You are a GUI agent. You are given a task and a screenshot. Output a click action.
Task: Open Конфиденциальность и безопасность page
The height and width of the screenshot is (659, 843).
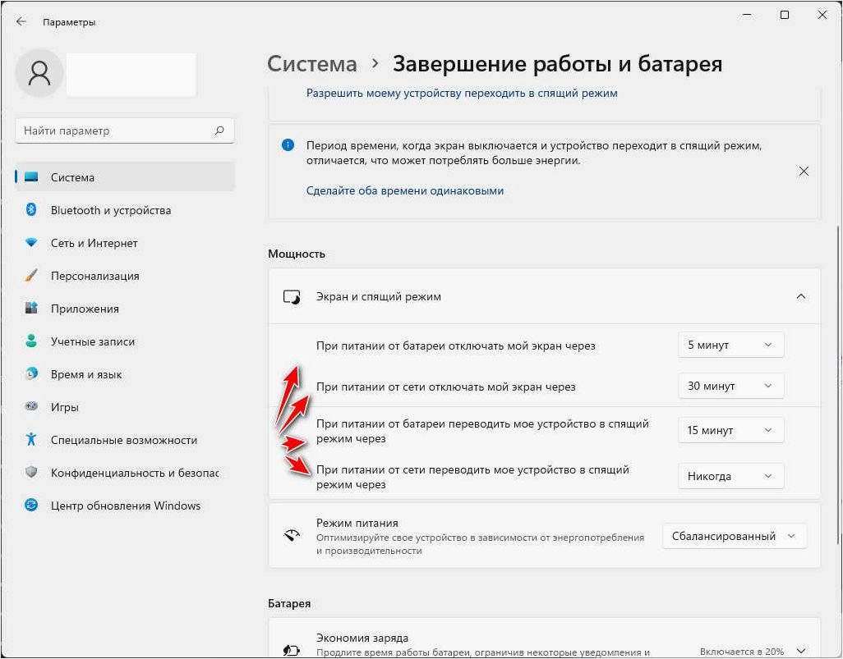point(125,472)
